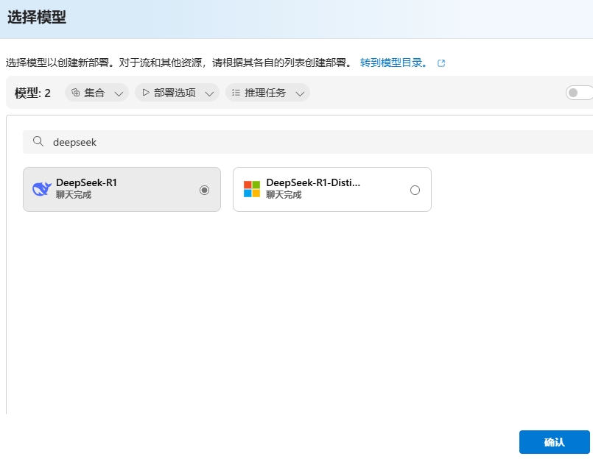The image size is (593, 459).
Task: Toggle the switch in the filter bar
Action: tap(579, 93)
